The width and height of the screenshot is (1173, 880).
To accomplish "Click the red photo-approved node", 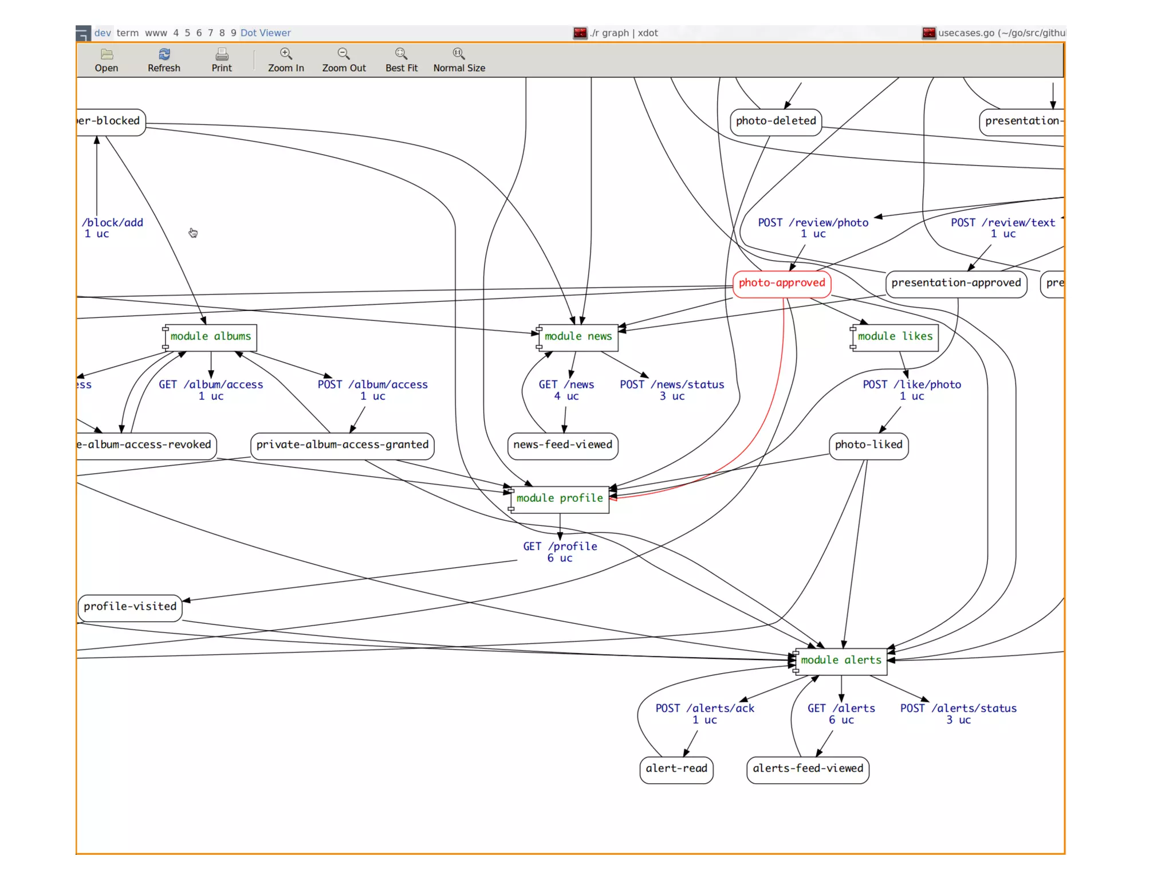I will click(x=781, y=283).
